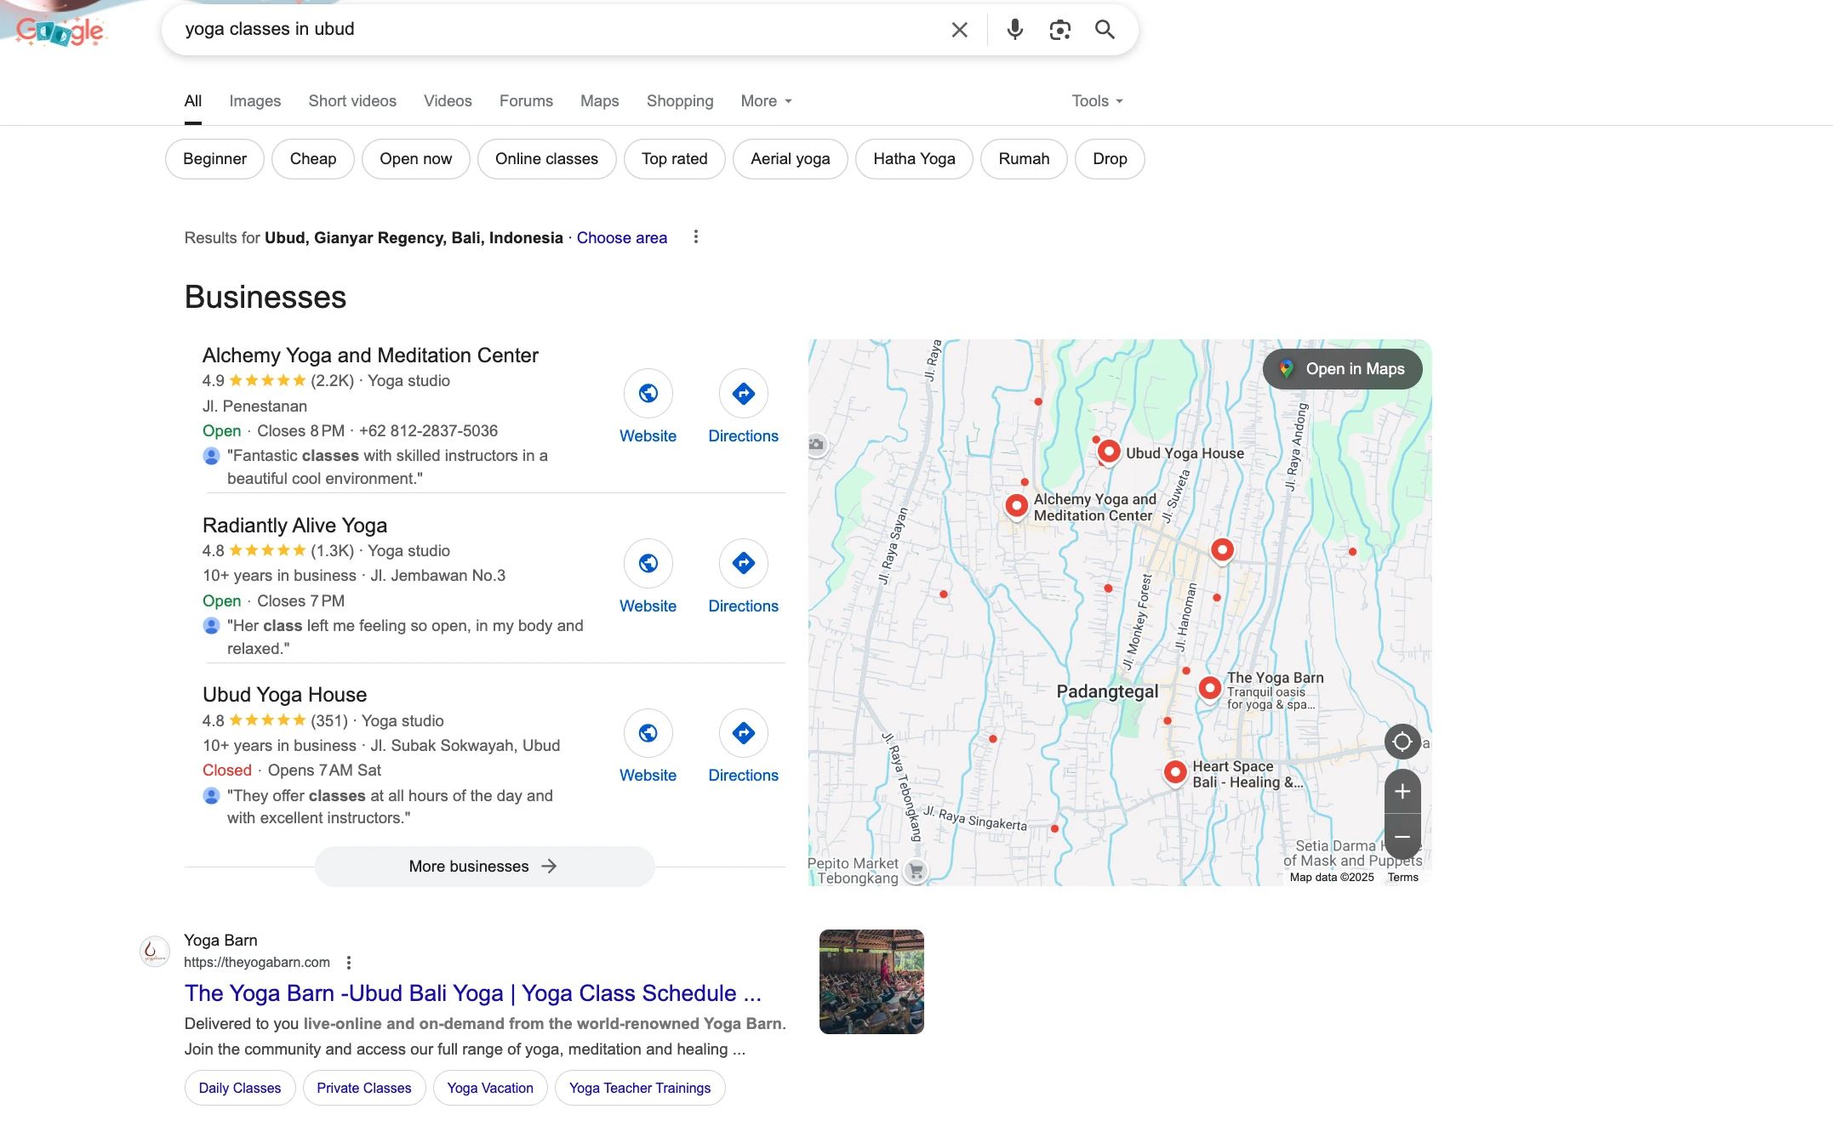Viewport: 1833px width, 1126px height.
Task: Open Ubud Yoga House website globe icon
Action: point(648,733)
